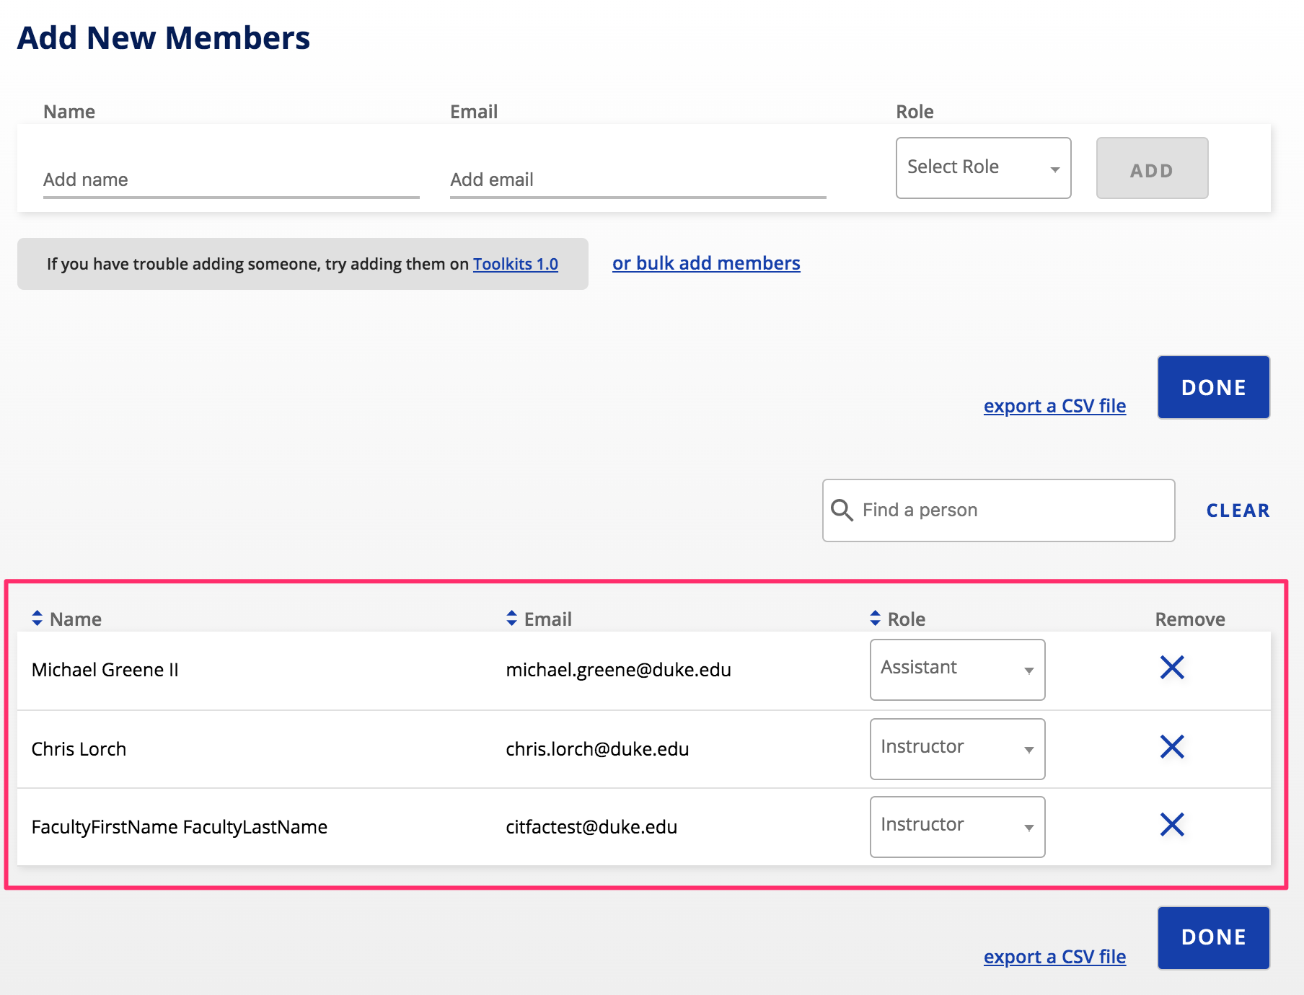1304x995 pixels.
Task: Expand role dropdown for citfactest@duke.edu
Action: 957,827
